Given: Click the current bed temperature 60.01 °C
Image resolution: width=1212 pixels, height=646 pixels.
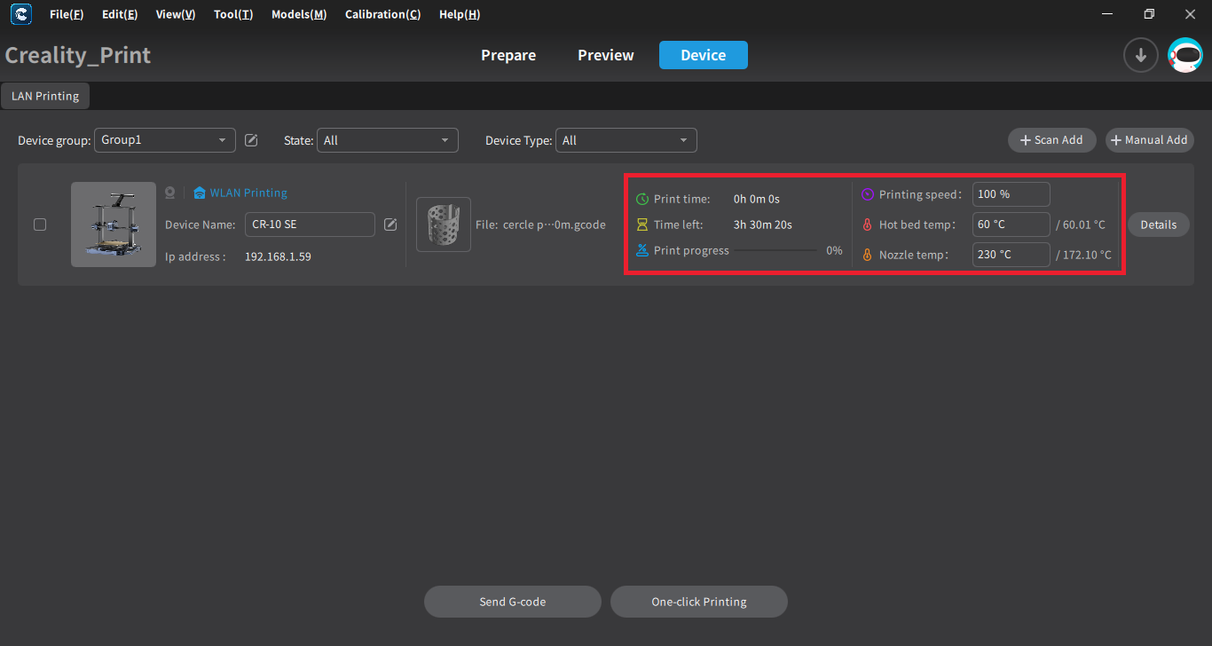Looking at the screenshot, I should pos(1083,225).
